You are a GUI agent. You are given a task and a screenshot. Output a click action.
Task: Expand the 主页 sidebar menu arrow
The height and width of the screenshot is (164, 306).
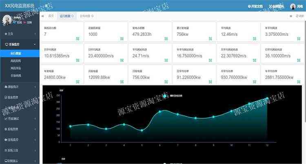[35, 34]
